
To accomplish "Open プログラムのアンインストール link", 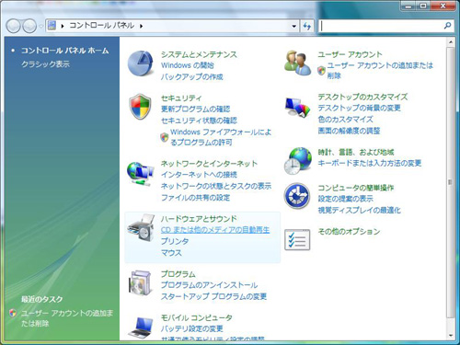I will (x=209, y=285).
